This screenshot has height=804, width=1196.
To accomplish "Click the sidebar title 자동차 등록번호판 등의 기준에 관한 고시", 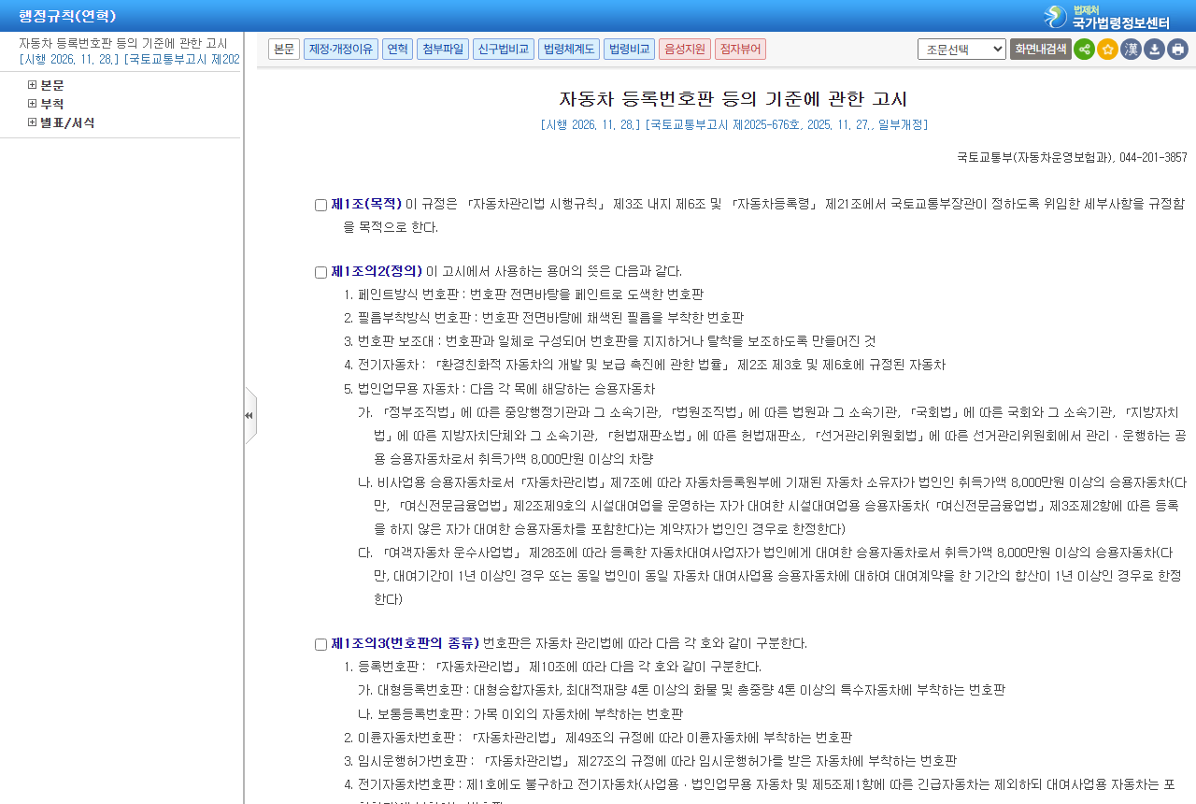I will (123, 43).
